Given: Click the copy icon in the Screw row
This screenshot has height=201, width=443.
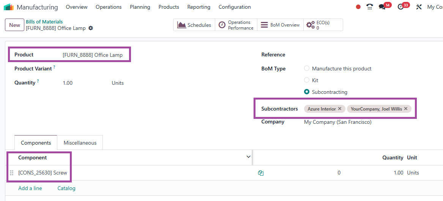Looking at the screenshot, I should [x=261, y=173].
